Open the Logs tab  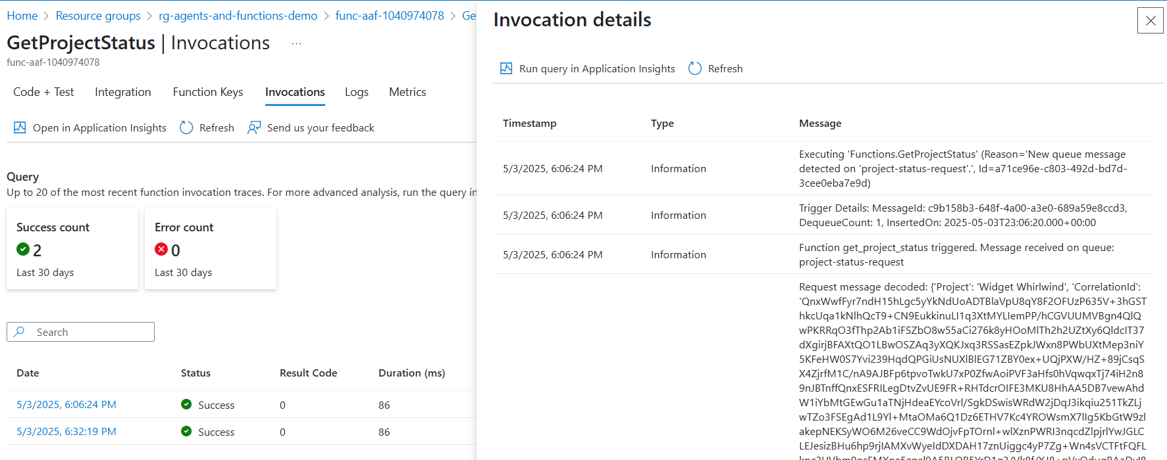click(357, 92)
